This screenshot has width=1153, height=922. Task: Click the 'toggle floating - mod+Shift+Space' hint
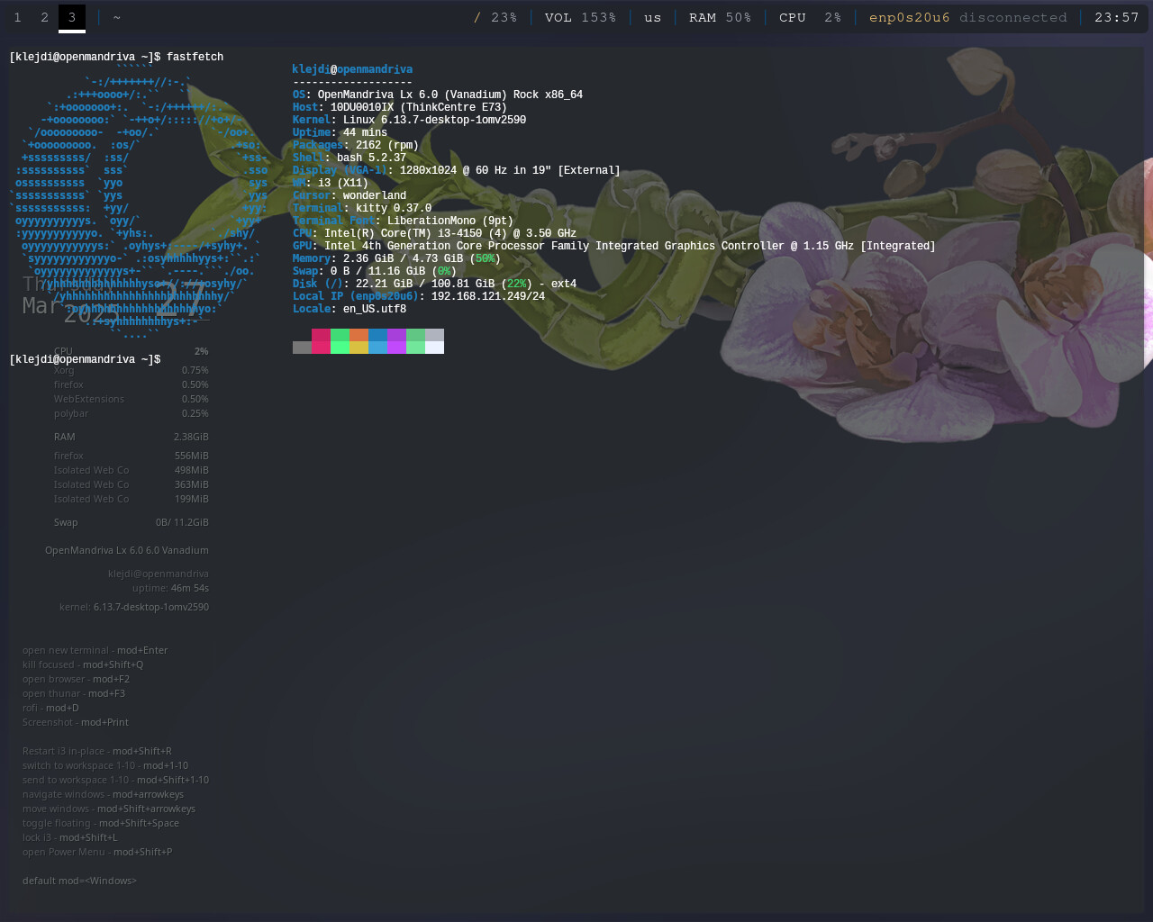[x=101, y=823]
